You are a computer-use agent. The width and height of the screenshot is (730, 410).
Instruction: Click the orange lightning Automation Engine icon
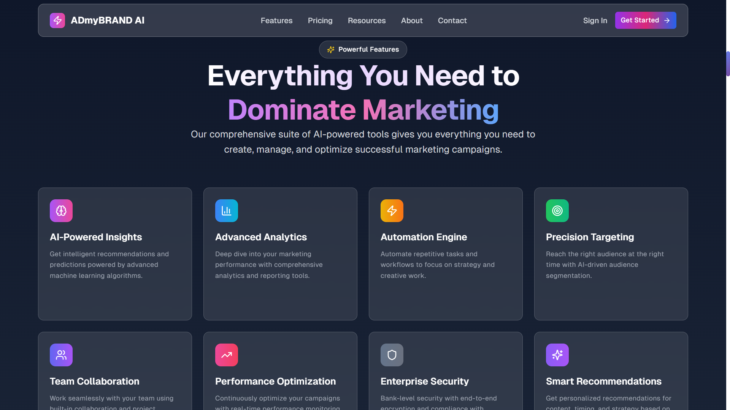pyautogui.click(x=392, y=211)
